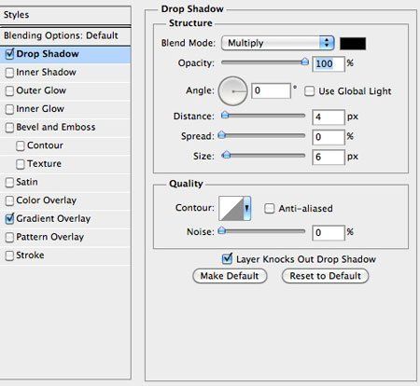The height and width of the screenshot is (386, 420).
Task: Click the Reset to Default button
Action: click(326, 276)
